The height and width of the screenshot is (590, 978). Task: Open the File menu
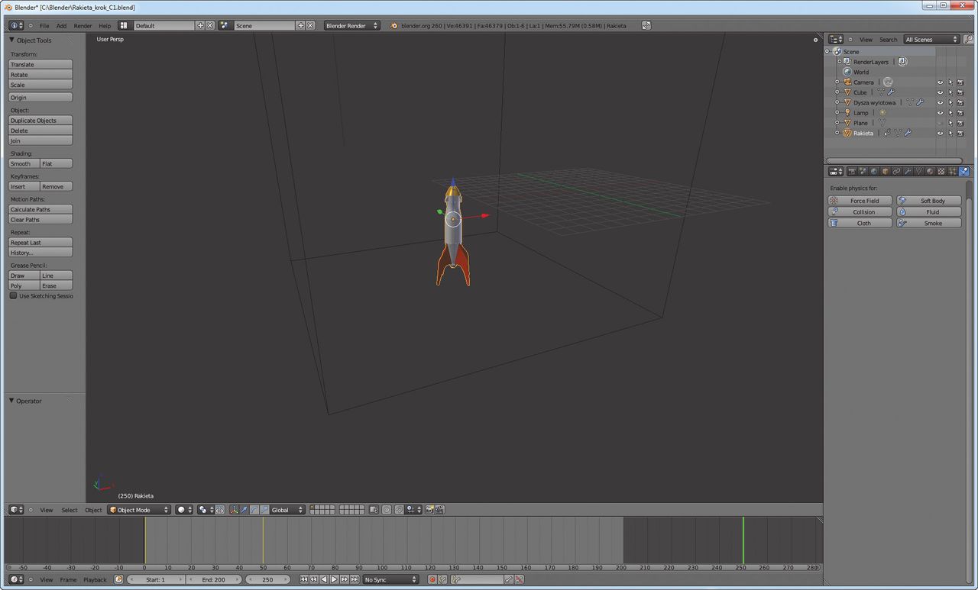pos(44,25)
